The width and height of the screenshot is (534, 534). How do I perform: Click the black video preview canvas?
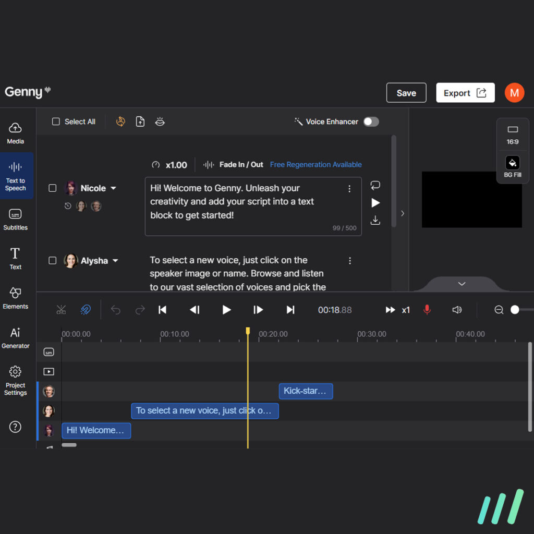(x=471, y=200)
